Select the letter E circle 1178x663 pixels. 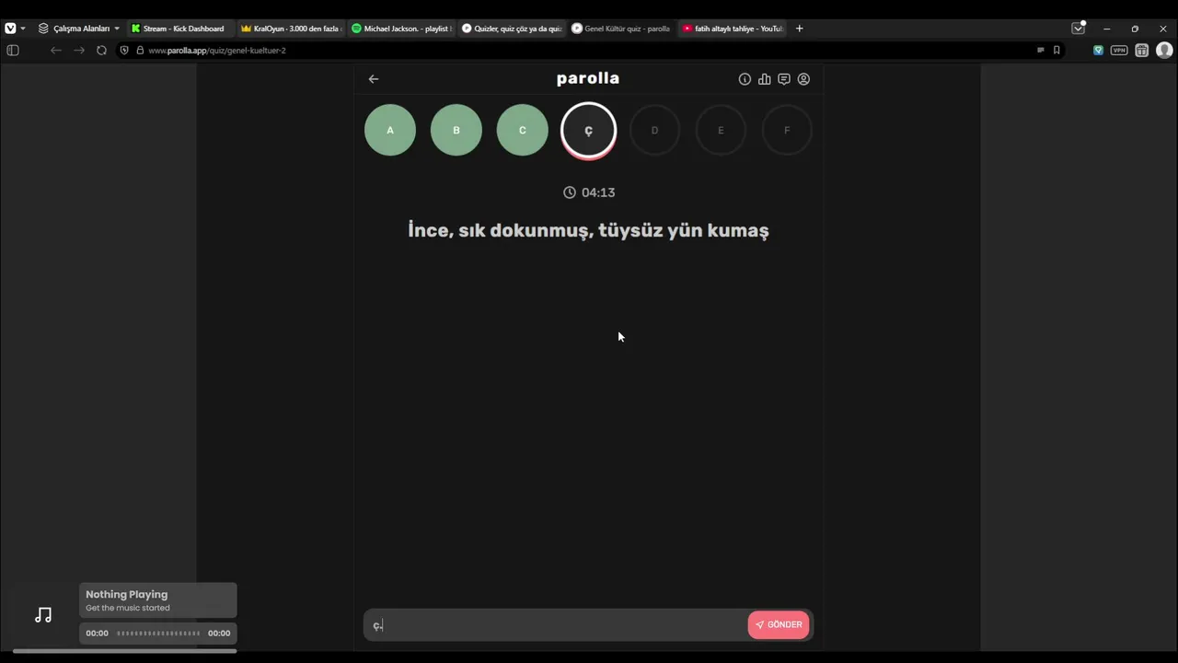[721, 130]
